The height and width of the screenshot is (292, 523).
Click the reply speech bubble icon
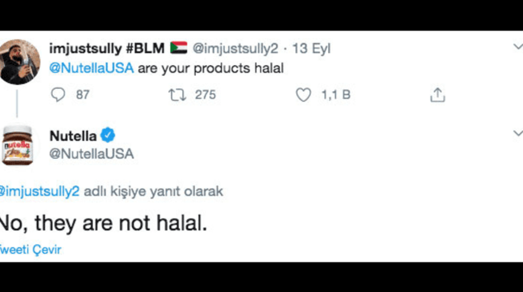click(58, 95)
